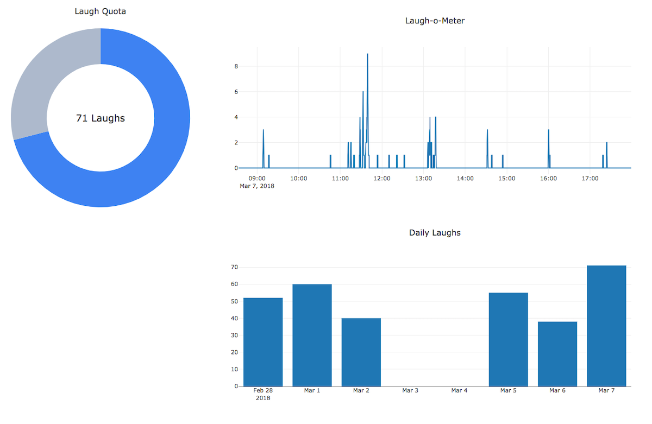Click the '8' y-axis tick in Laugh-o-Meter
Viewport: 652px width, 424px height.
tap(236, 66)
